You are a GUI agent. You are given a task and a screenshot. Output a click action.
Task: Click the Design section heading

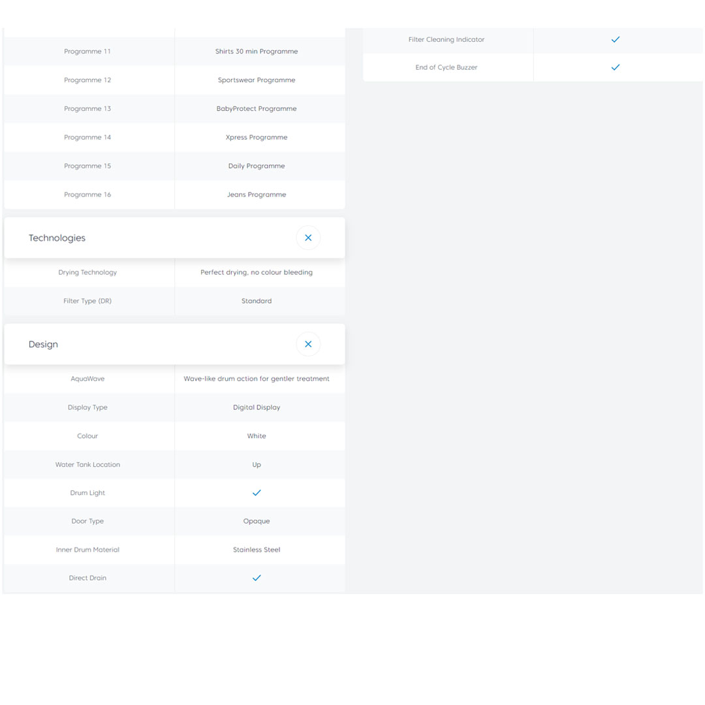44,344
